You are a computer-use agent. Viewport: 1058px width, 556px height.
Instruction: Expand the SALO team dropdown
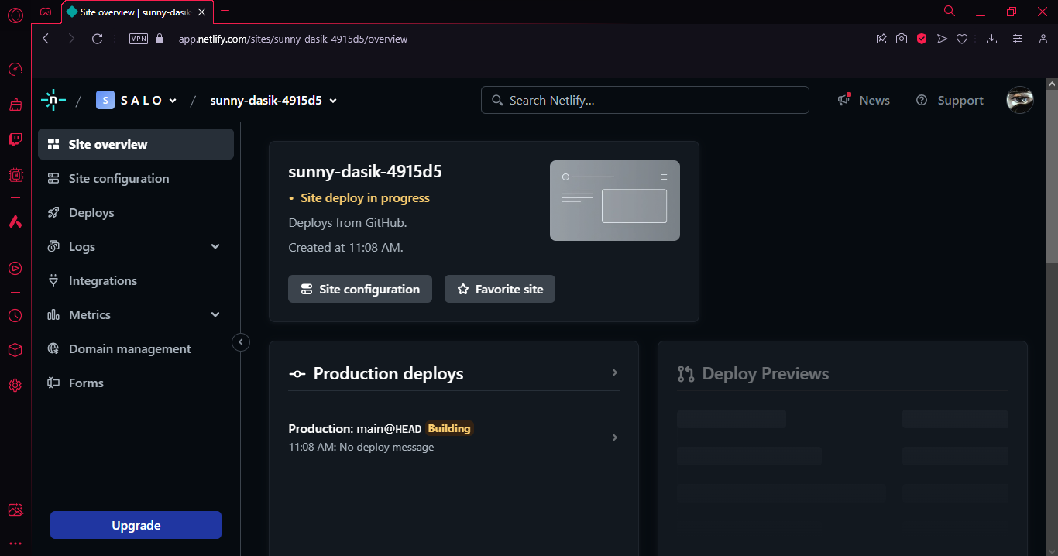(x=173, y=101)
